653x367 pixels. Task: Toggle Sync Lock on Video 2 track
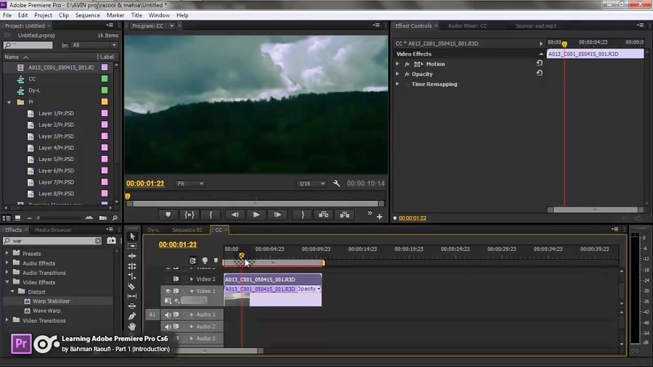[x=176, y=279]
